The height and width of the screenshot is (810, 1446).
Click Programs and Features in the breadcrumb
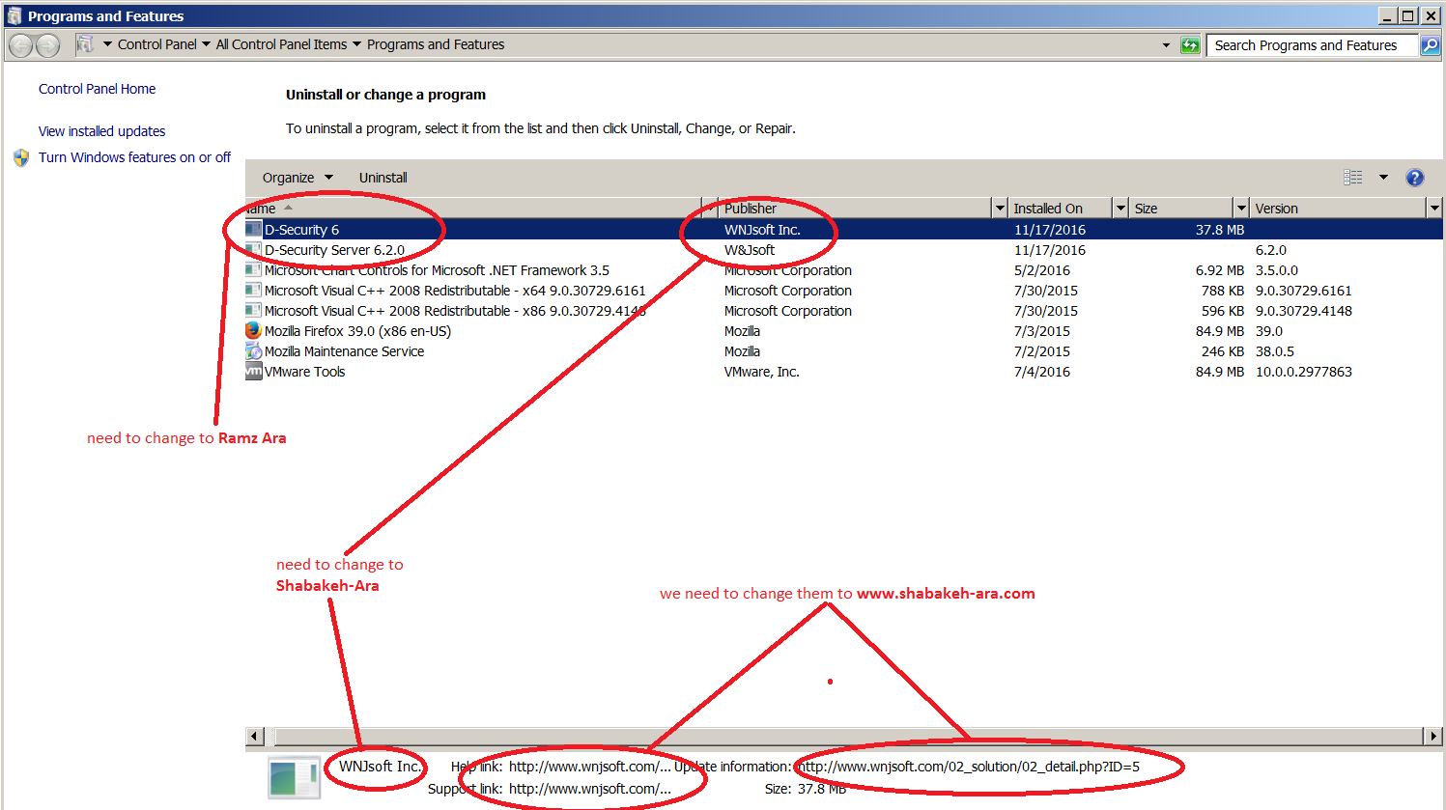[436, 44]
